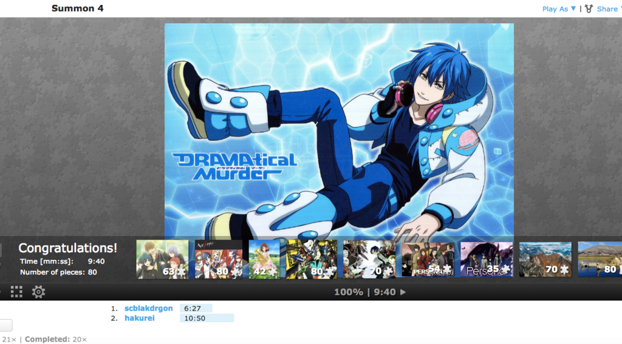This screenshot has height=344, width=622.
Task: Select the 70-piece anime character puzzle thumbnail
Action: point(369,259)
